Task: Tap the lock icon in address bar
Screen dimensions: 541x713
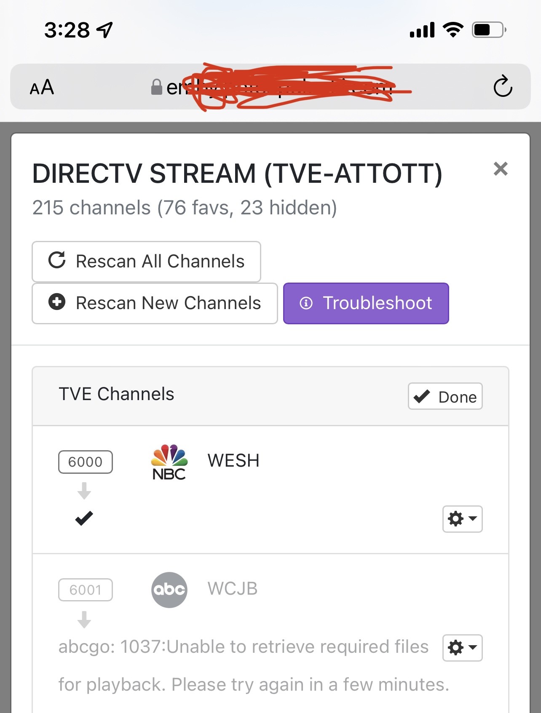Action: (x=157, y=87)
